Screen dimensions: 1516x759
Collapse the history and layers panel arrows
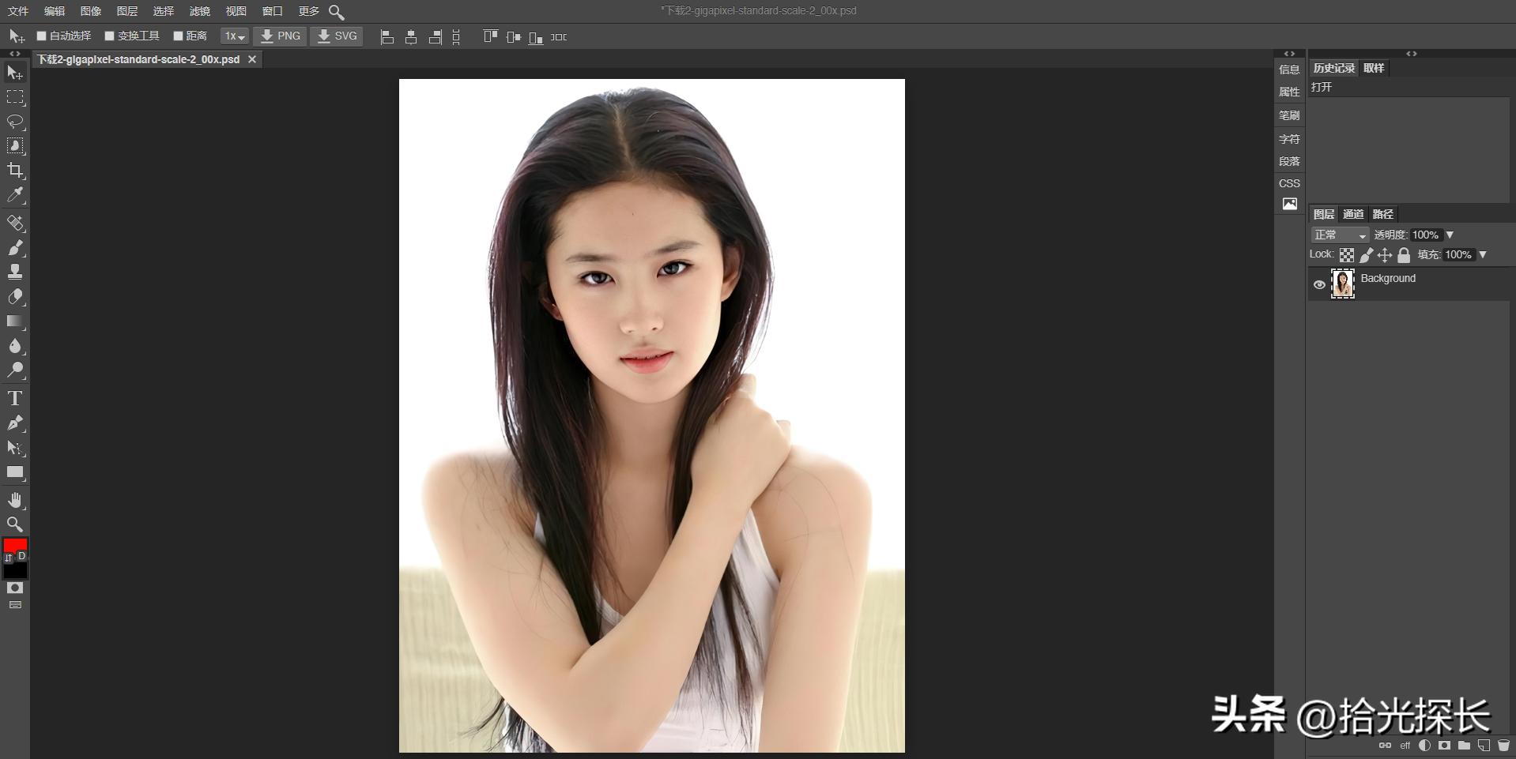tap(1412, 54)
